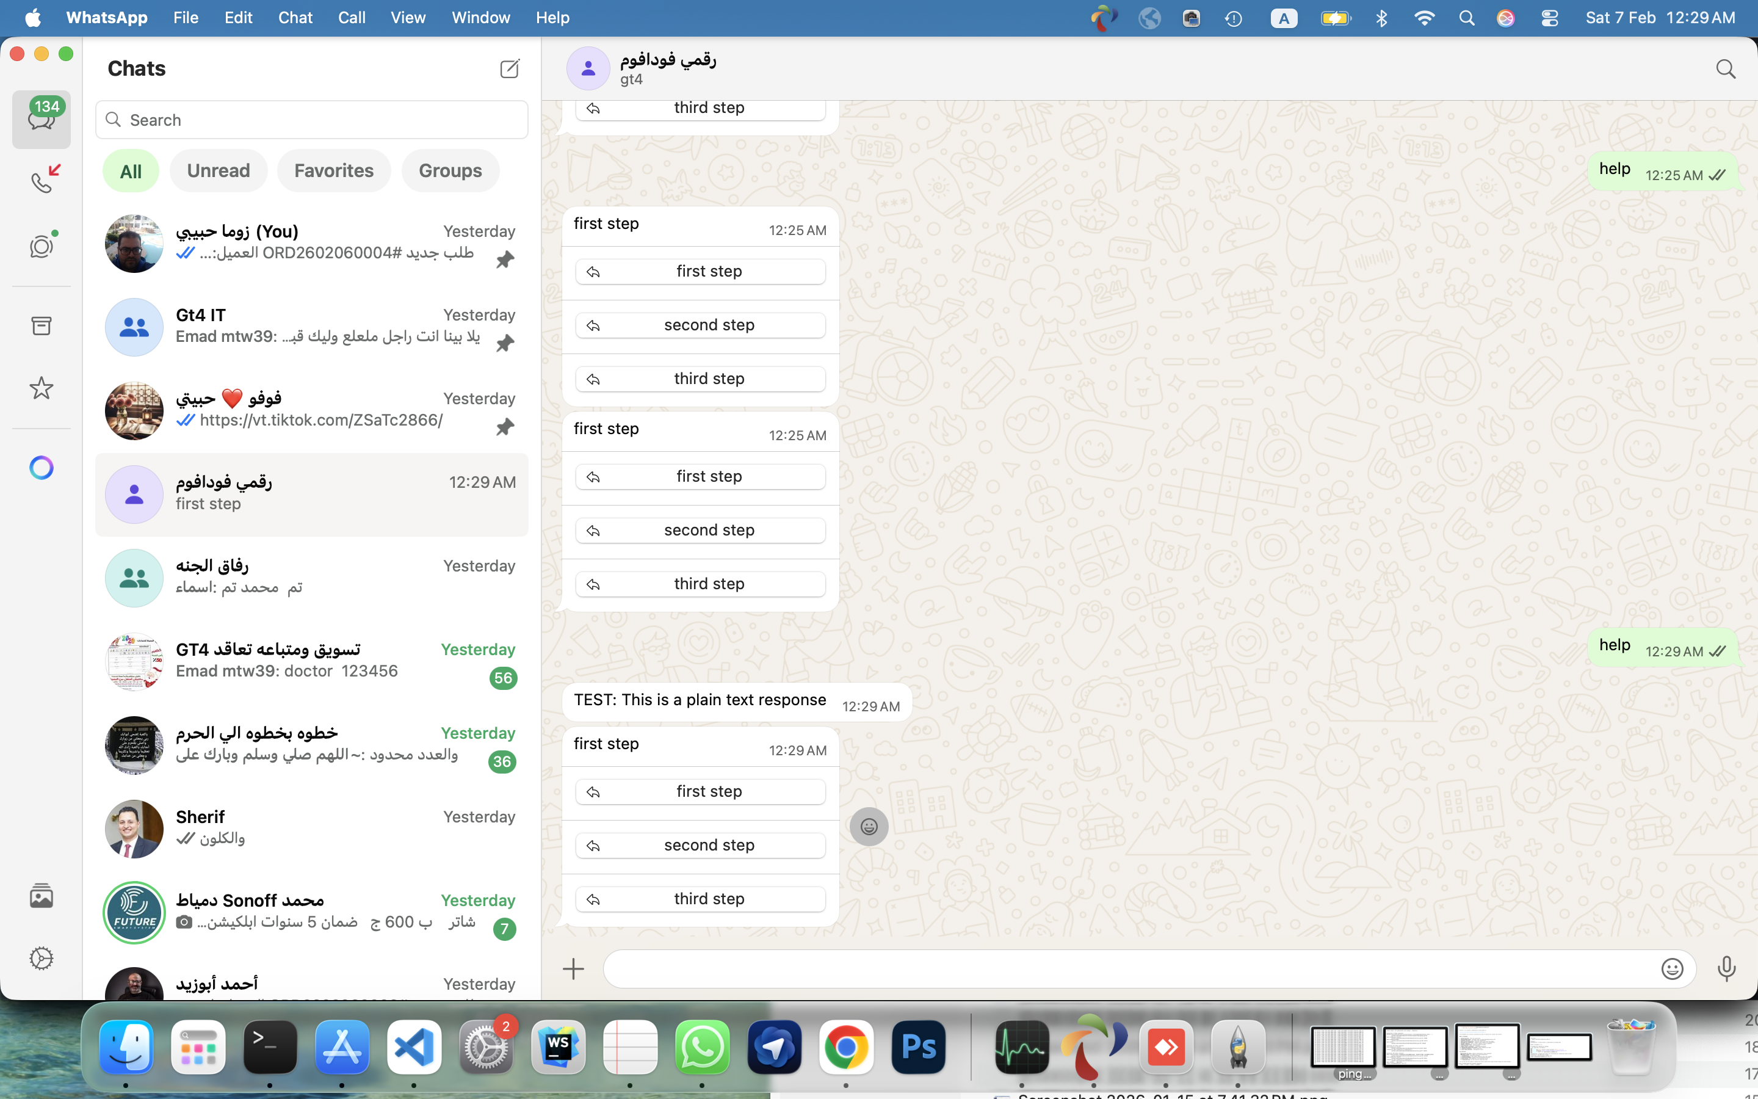Select the Groups filter chip

click(450, 171)
